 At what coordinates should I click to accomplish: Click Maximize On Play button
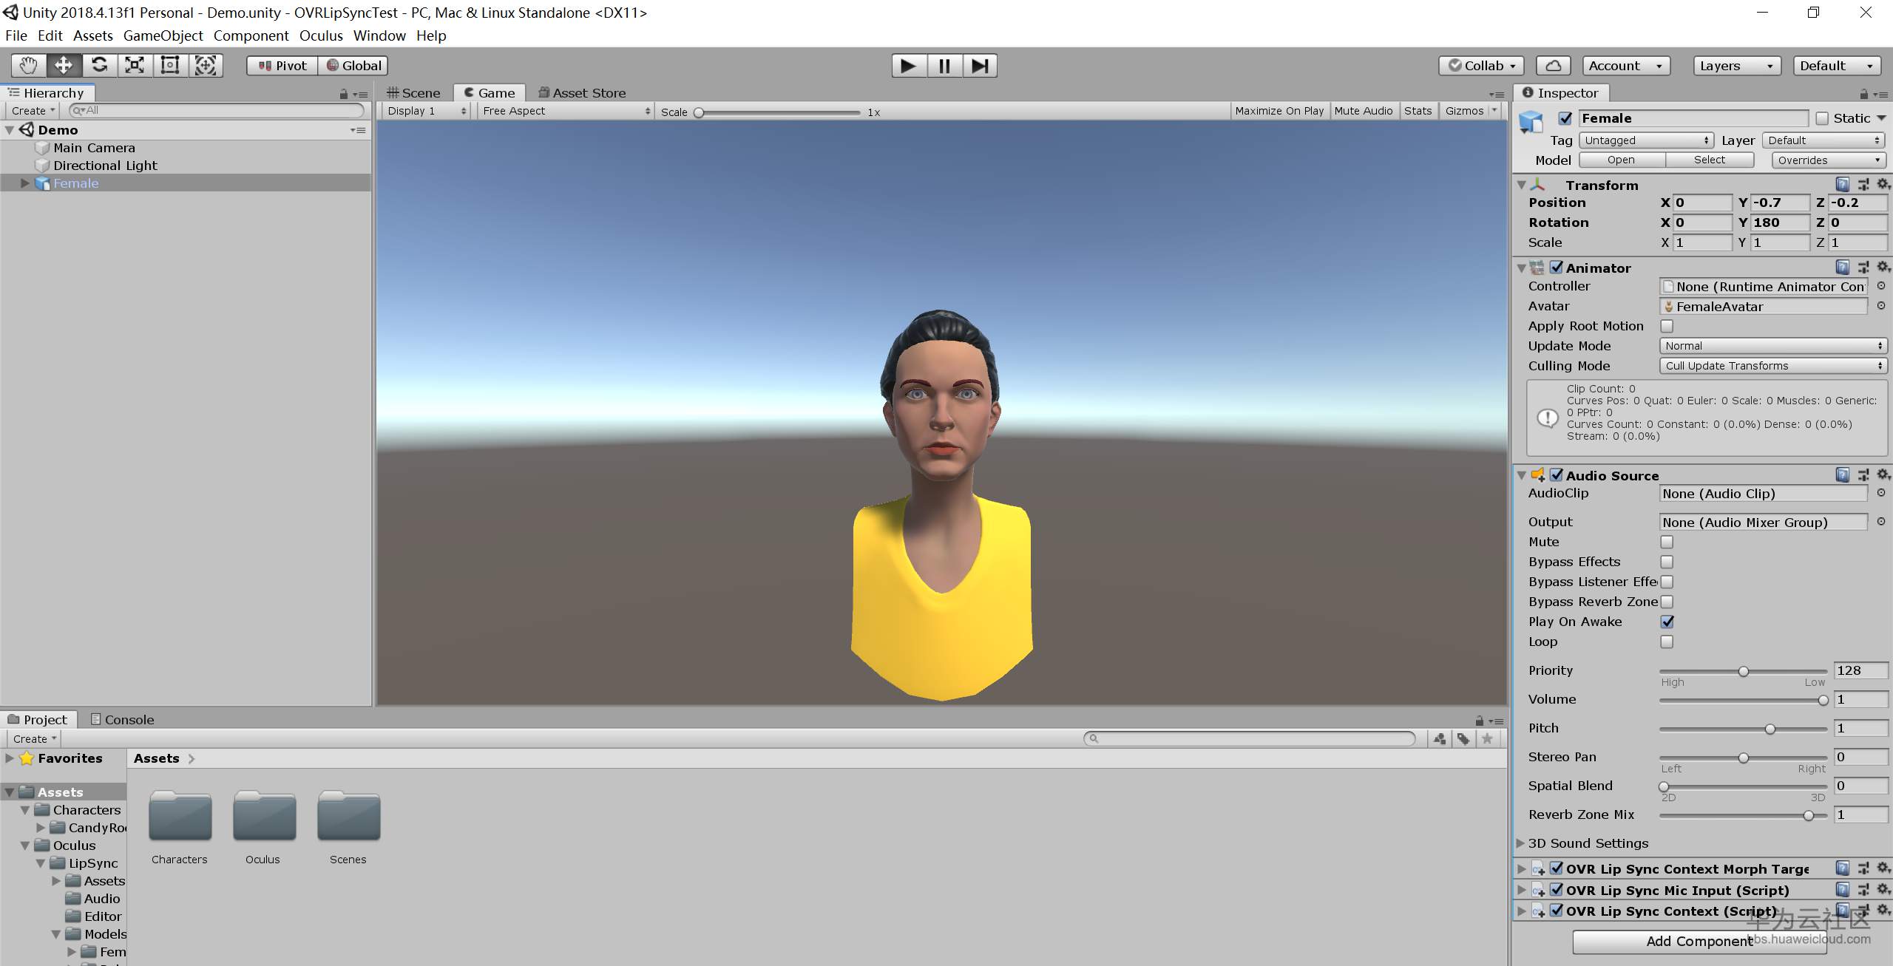point(1279,111)
